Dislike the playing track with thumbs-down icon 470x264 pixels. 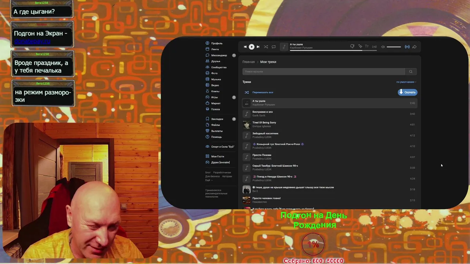(352, 47)
